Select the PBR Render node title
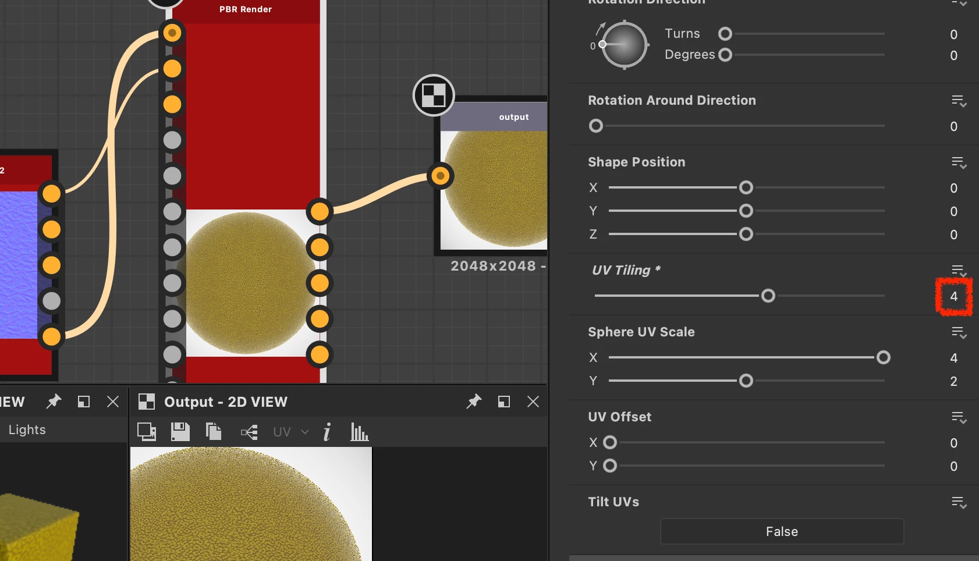Screen dimensions: 979x561 click(x=246, y=9)
